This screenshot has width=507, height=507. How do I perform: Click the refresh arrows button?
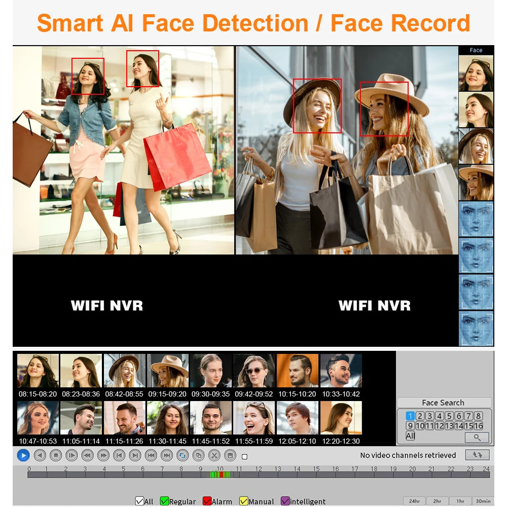[x=477, y=455]
